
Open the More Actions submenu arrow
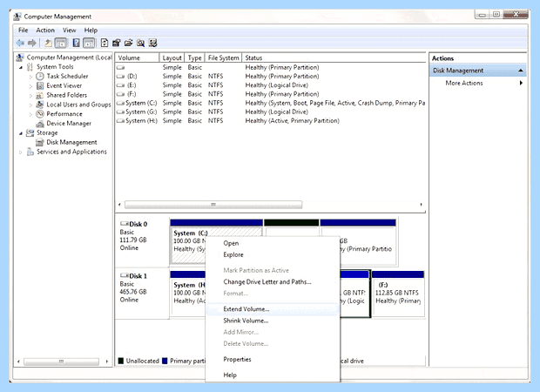[521, 83]
